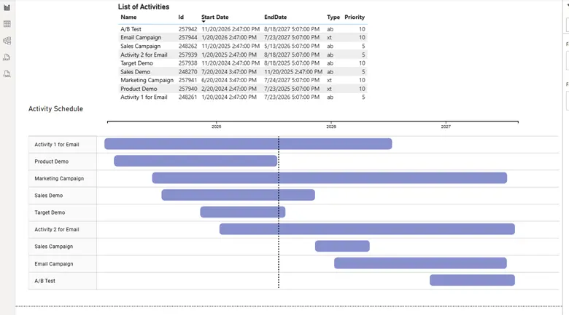
Task: Select the Email Campaign row in the table
Action: tap(141, 38)
